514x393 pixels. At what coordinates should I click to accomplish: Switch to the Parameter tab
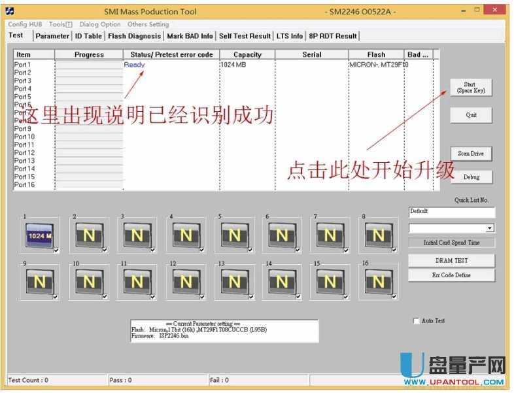pos(52,36)
